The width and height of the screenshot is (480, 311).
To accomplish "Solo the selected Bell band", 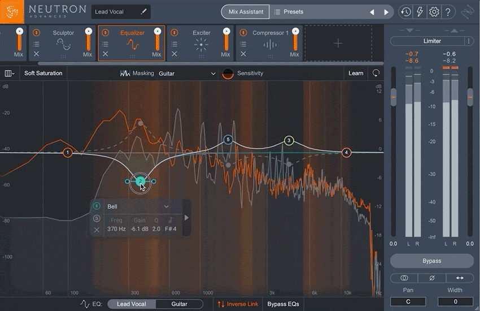I will click(97, 218).
